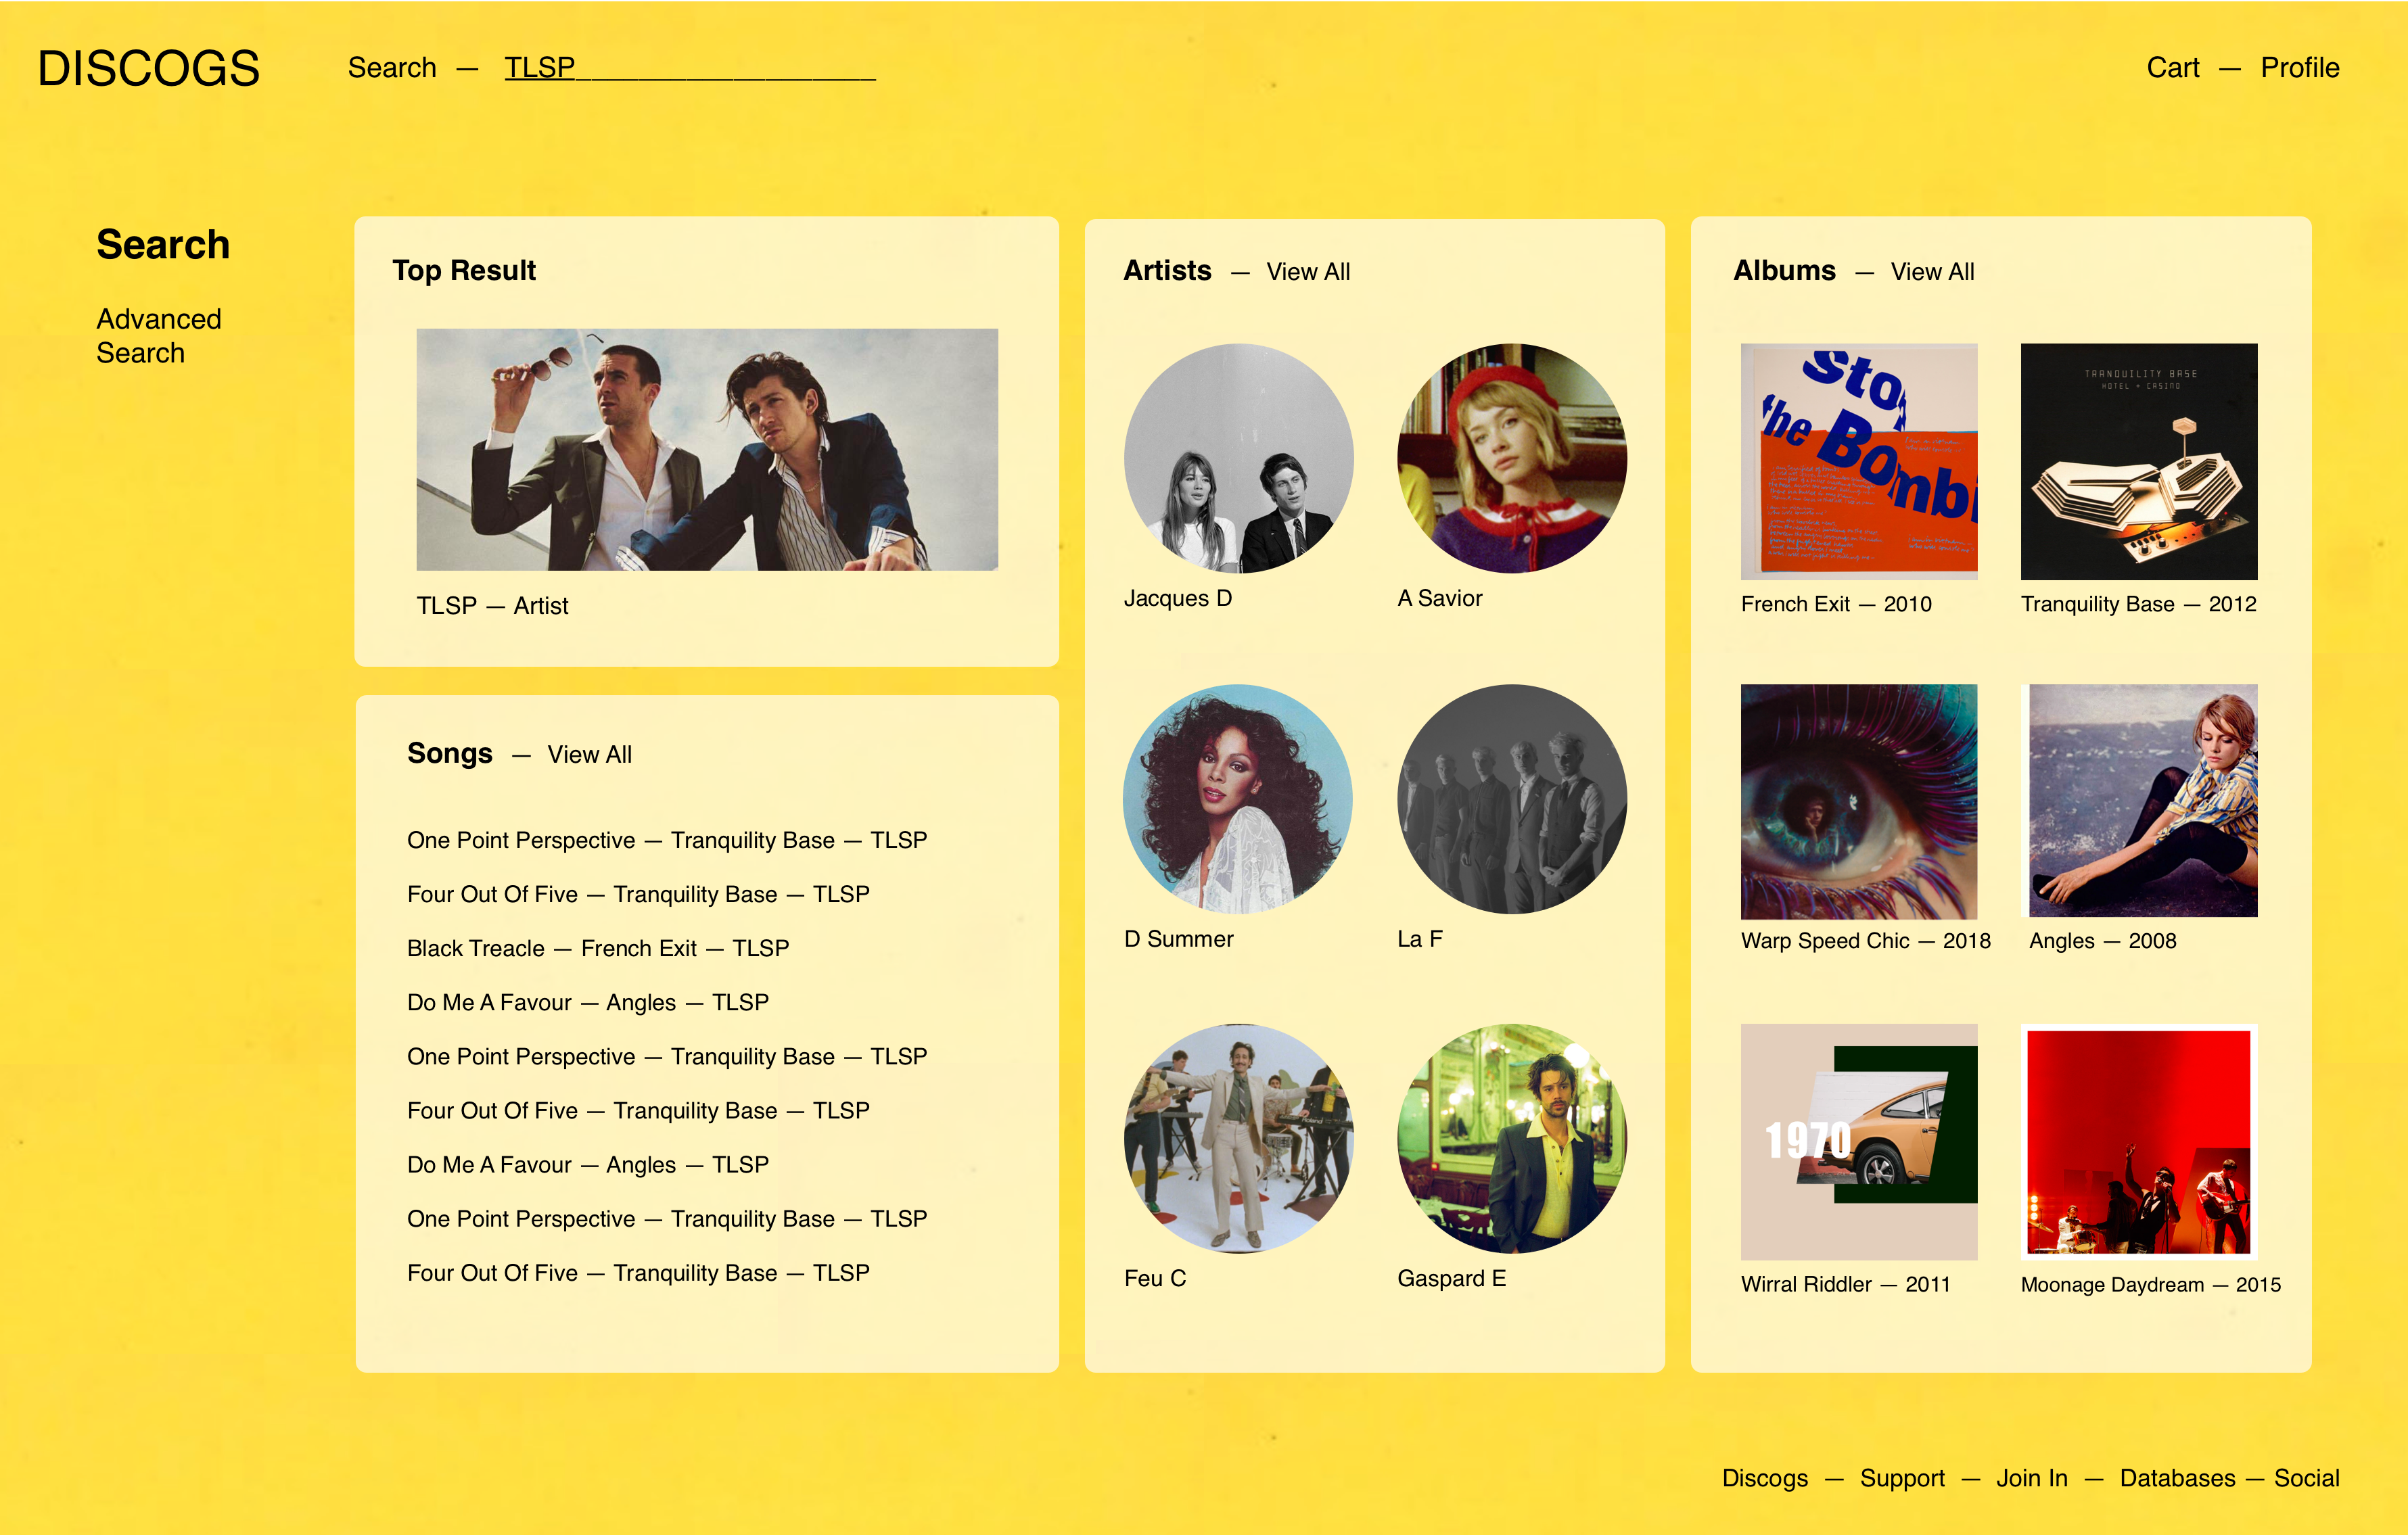This screenshot has width=2408, height=1535.
Task: Open Discogs footer link
Action: tap(1764, 1478)
